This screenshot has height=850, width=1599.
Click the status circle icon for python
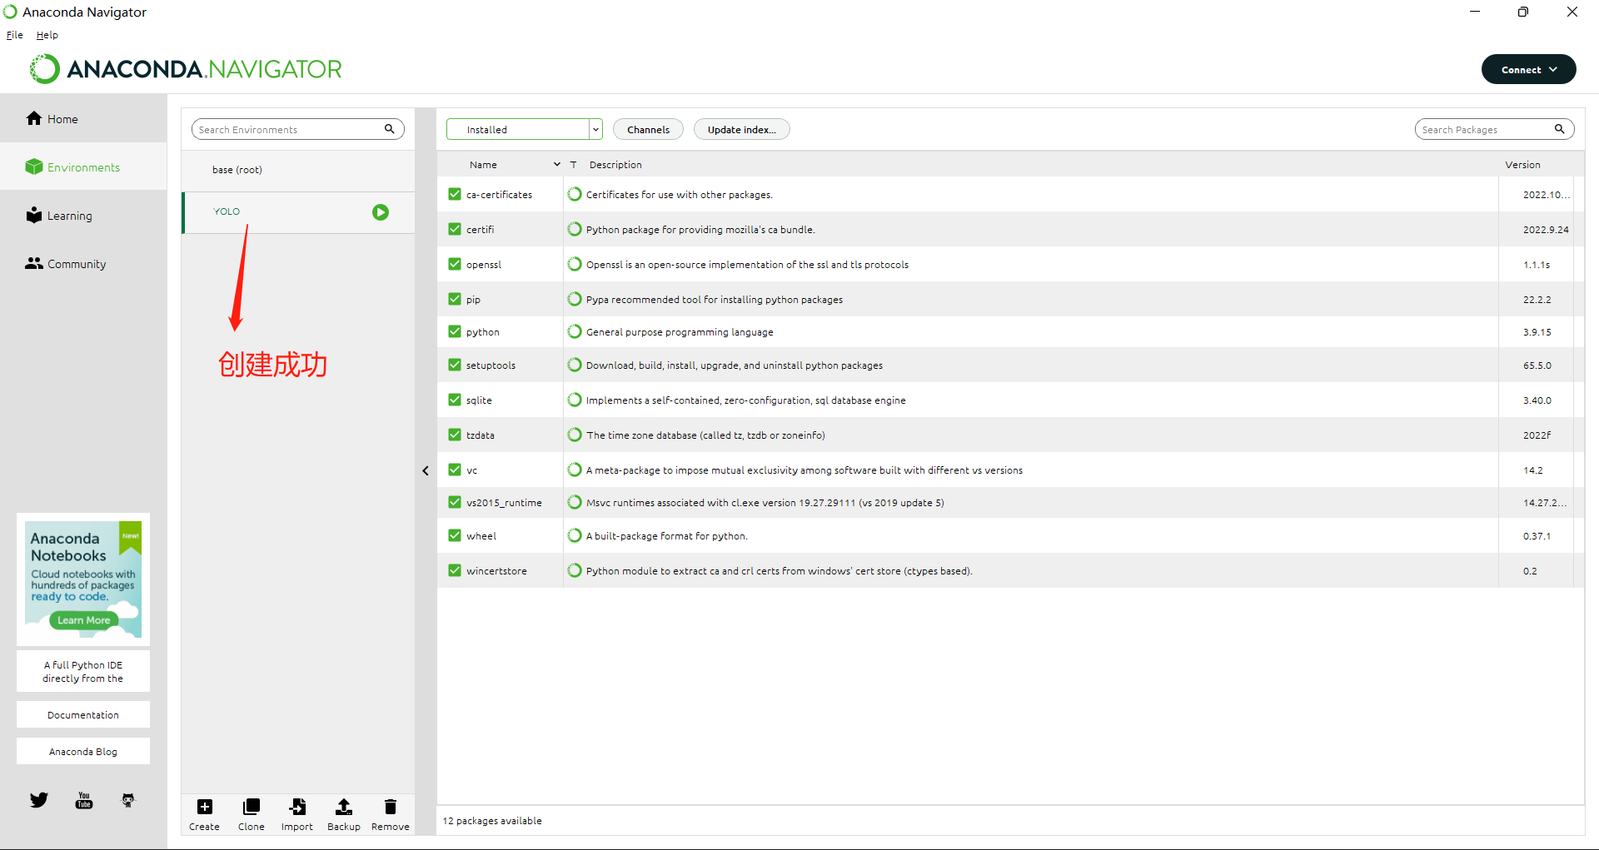tap(575, 331)
